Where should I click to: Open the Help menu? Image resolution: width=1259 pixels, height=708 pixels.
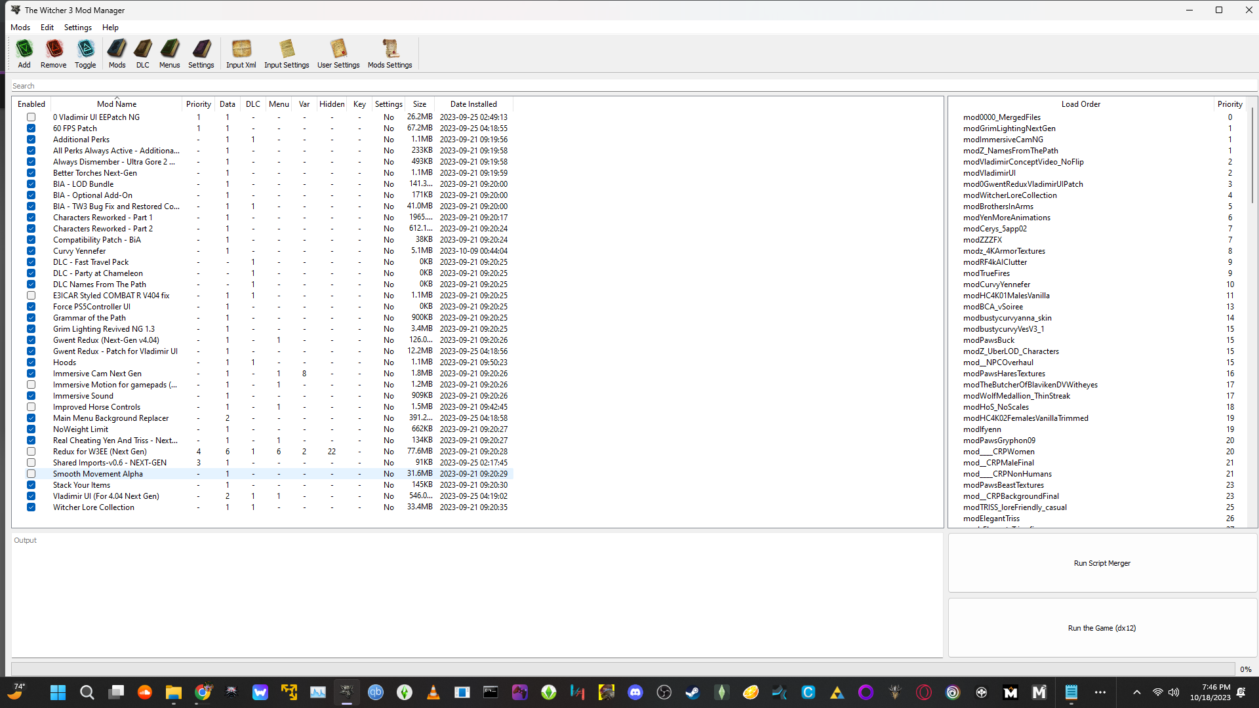point(110,28)
